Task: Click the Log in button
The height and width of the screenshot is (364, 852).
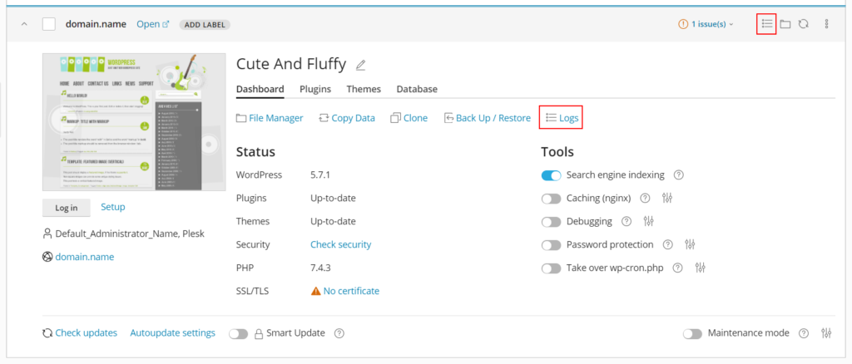Action: click(67, 208)
